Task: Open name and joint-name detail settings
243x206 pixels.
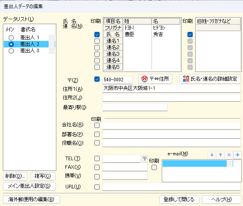Action: (x=210, y=79)
